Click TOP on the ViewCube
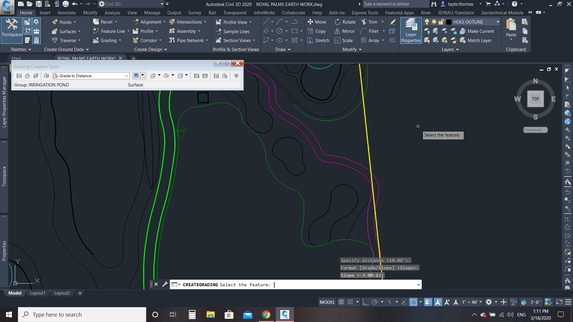Image resolution: width=573 pixels, height=322 pixels. click(x=535, y=99)
